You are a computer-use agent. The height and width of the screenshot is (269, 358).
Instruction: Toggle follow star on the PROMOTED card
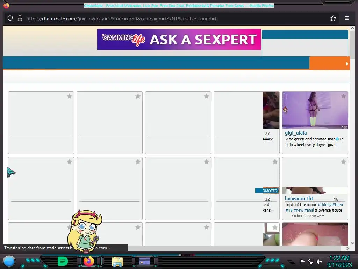point(275,162)
